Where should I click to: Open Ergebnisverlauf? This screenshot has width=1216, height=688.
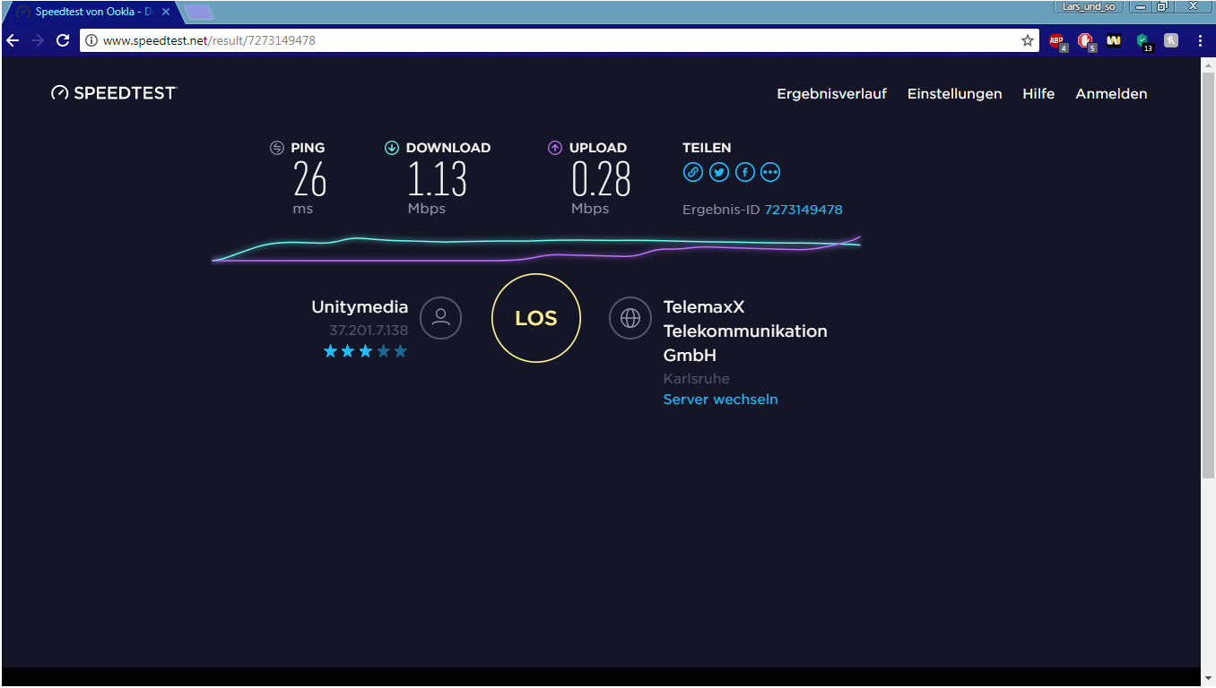click(x=831, y=93)
